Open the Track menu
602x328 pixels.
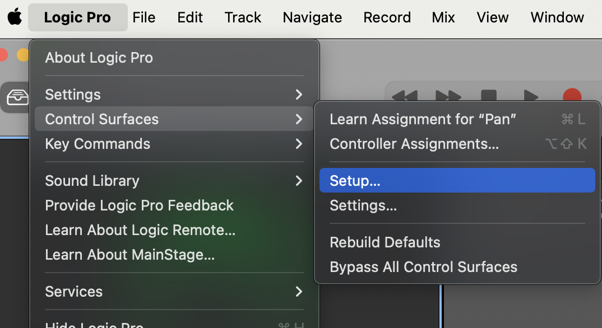(243, 17)
